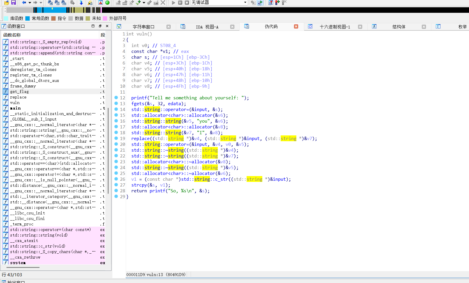Open the forward history dropdown arrow
Screen dimensions: 469x283
[41, 3]
